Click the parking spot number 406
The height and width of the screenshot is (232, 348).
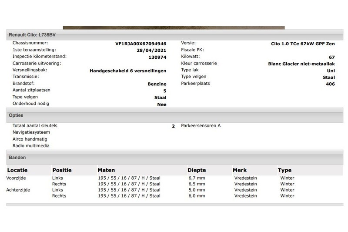pyautogui.click(x=330, y=84)
